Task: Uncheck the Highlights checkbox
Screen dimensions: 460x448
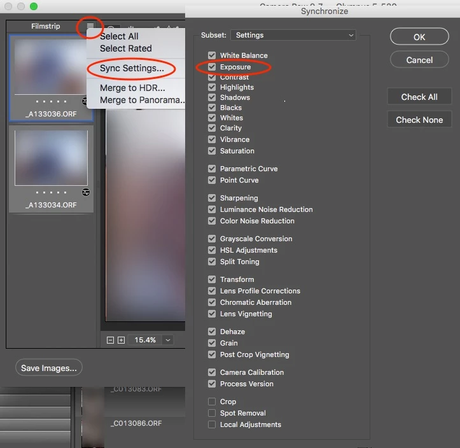Action: [212, 87]
